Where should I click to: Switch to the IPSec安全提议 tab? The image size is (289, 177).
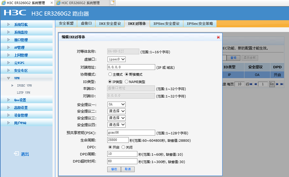click(166, 23)
